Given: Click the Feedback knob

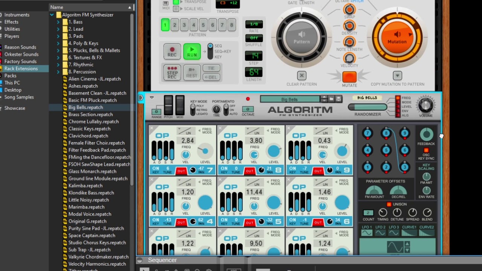Looking at the screenshot, I should (426, 134).
